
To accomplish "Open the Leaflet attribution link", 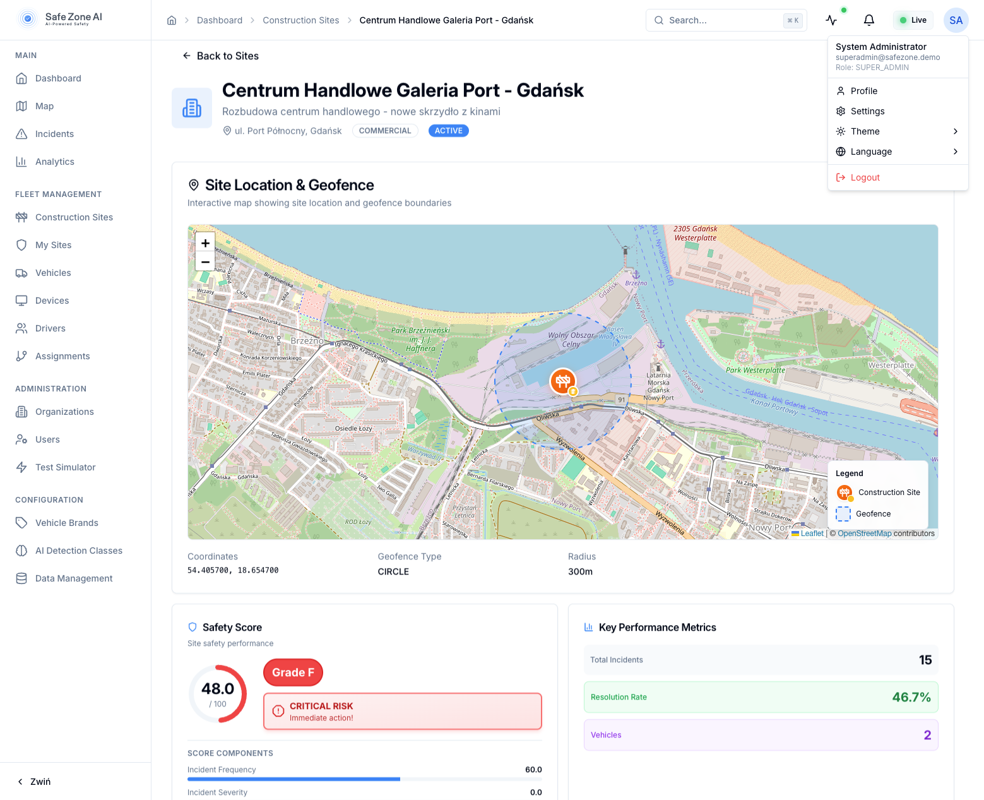I will pyautogui.click(x=812, y=534).
